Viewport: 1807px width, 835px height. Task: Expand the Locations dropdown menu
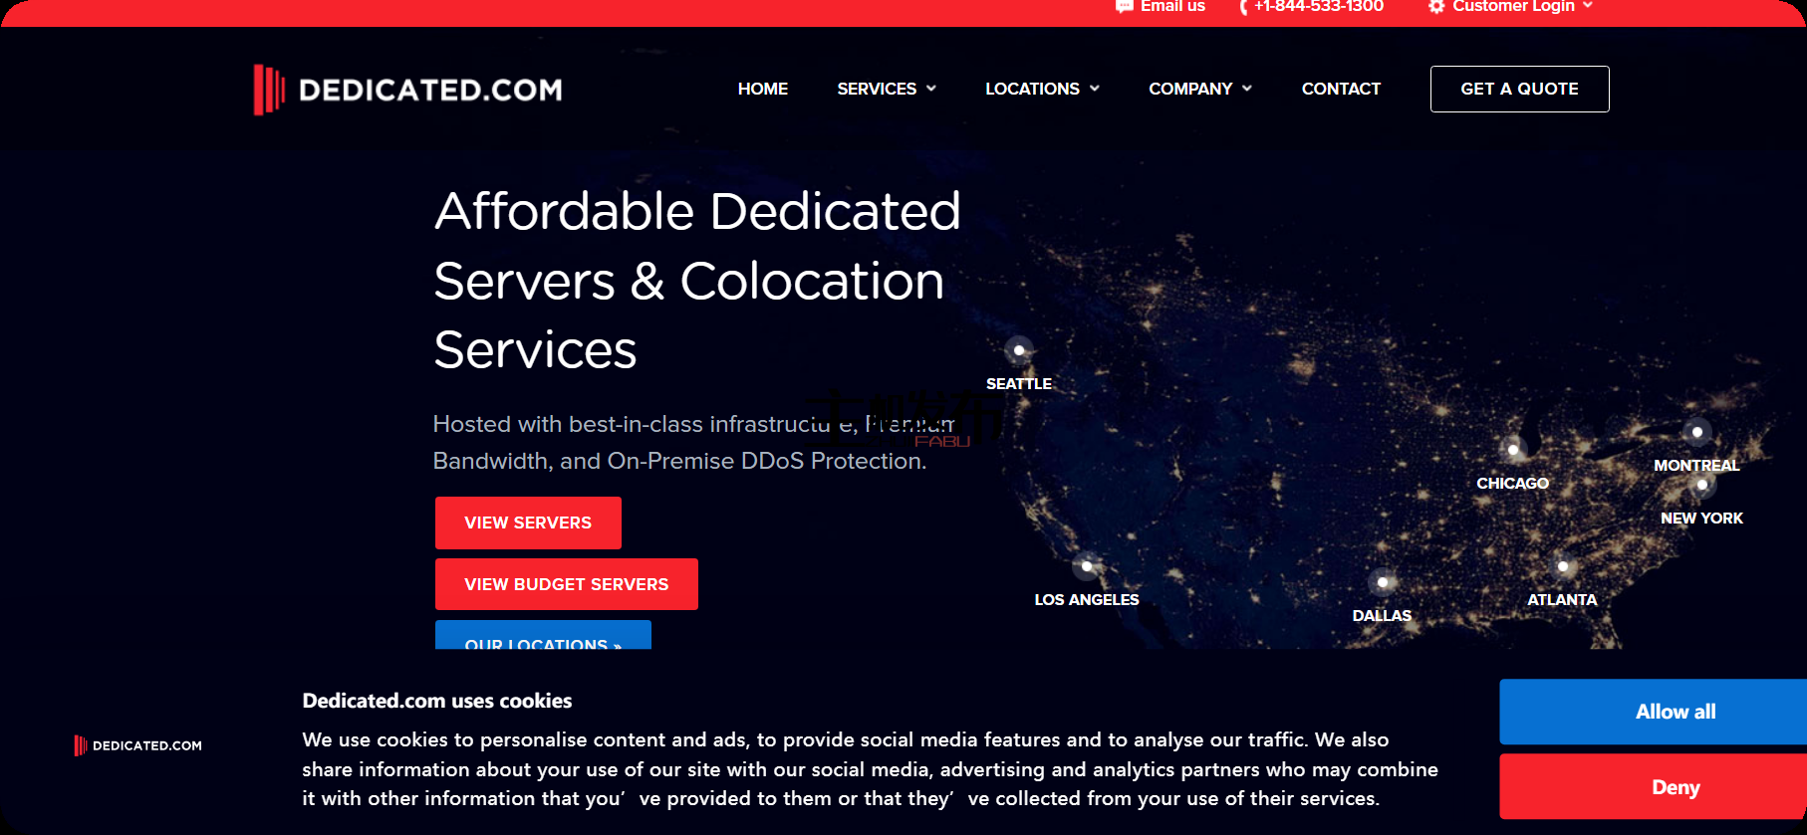pos(1042,89)
